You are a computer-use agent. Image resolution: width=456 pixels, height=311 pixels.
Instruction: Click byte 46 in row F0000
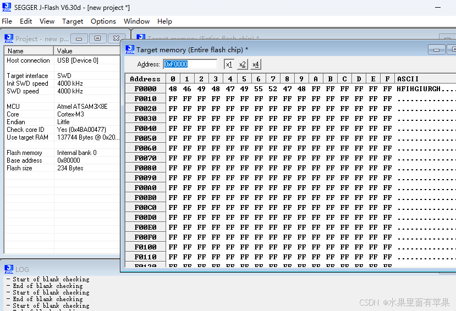pos(187,88)
